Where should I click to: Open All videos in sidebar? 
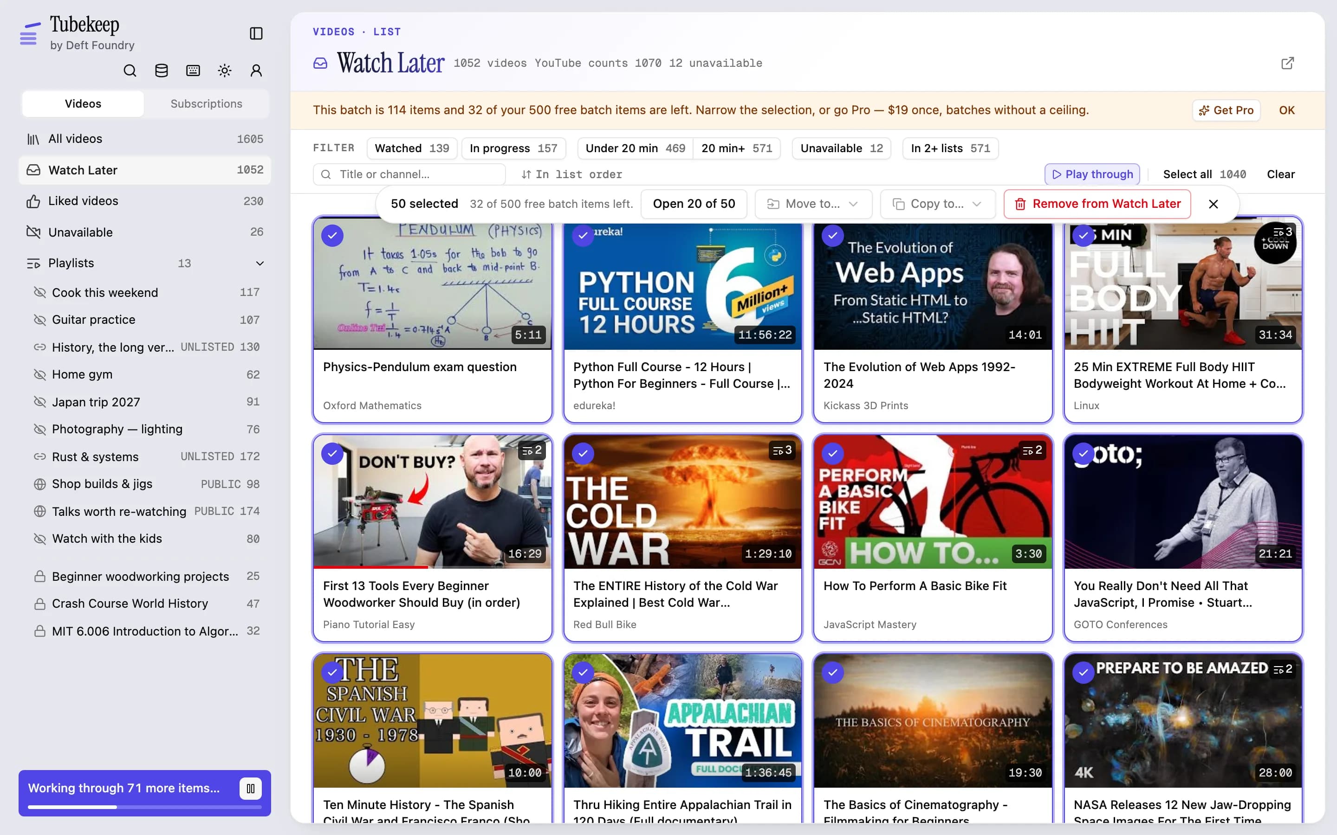[x=145, y=139]
